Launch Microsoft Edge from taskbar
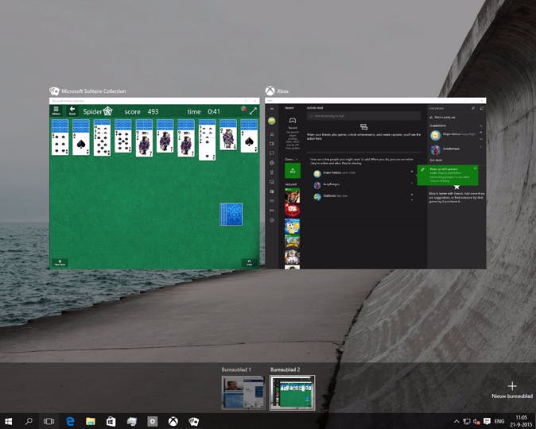This screenshot has height=429, width=536. tap(70, 421)
